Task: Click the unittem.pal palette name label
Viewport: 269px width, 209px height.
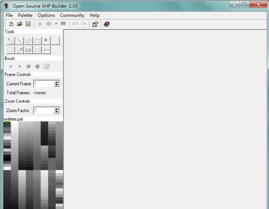Action: pyautogui.click(x=13, y=119)
